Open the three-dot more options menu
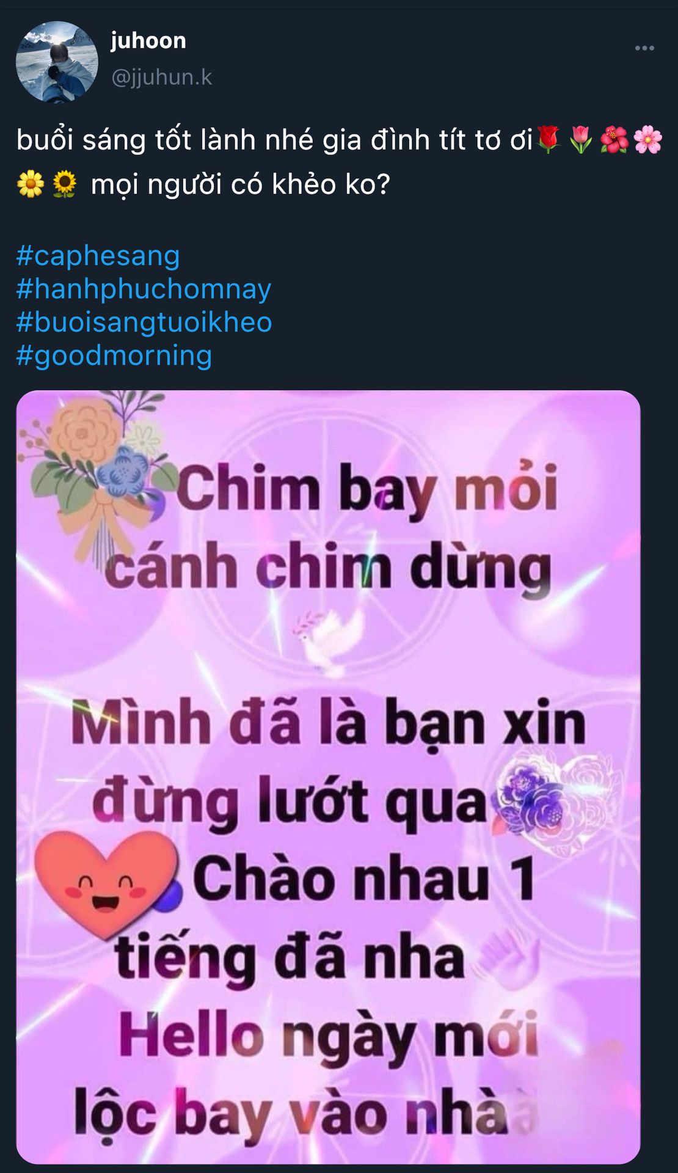The width and height of the screenshot is (678, 1173). click(x=644, y=48)
